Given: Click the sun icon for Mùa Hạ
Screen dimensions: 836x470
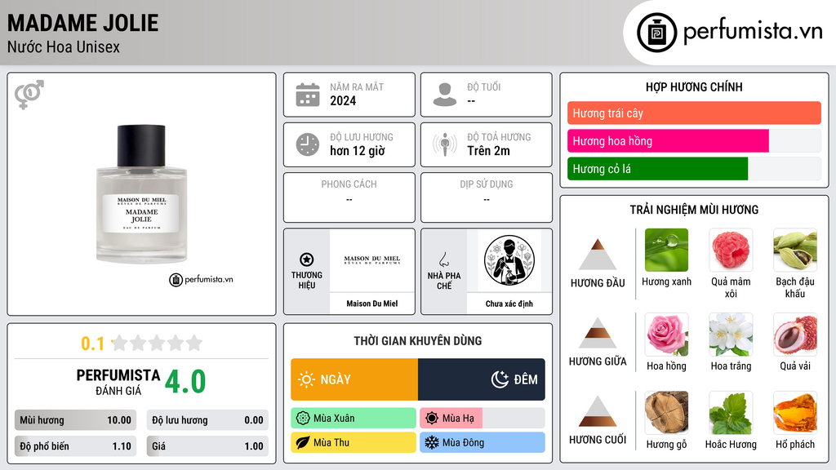Looking at the screenshot, I should (432, 419).
